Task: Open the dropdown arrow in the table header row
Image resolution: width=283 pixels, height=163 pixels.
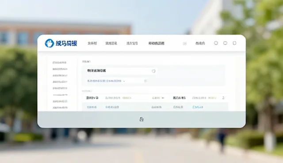Action: coord(163,98)
